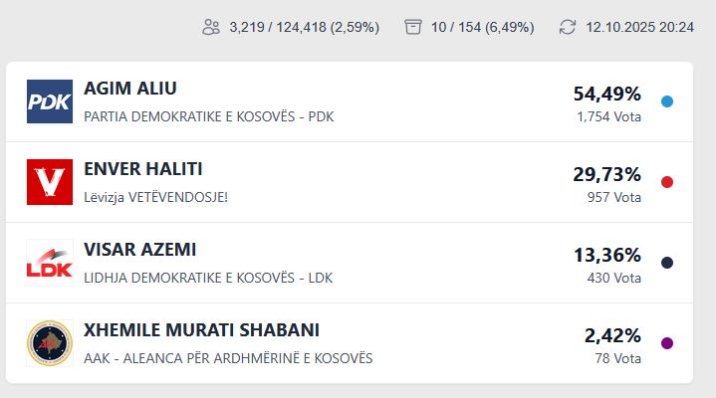Open candidate VISAR AZEMI entry

click(140, 250)
